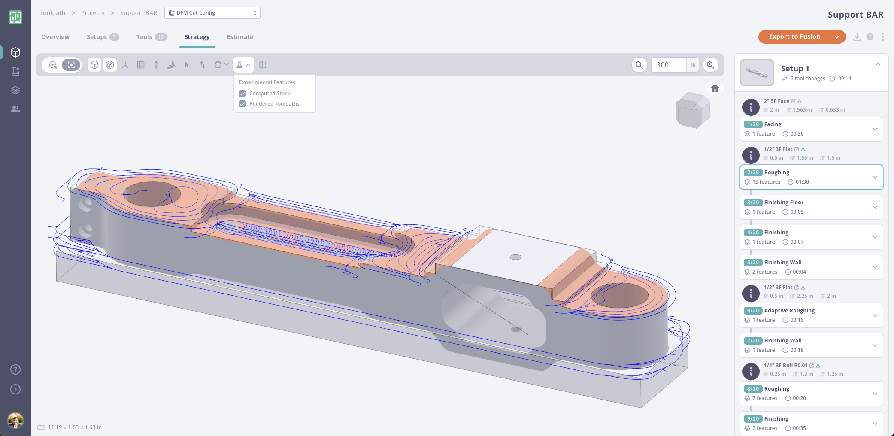
Task: Click the zoom percentage input field
Action: 668,65
